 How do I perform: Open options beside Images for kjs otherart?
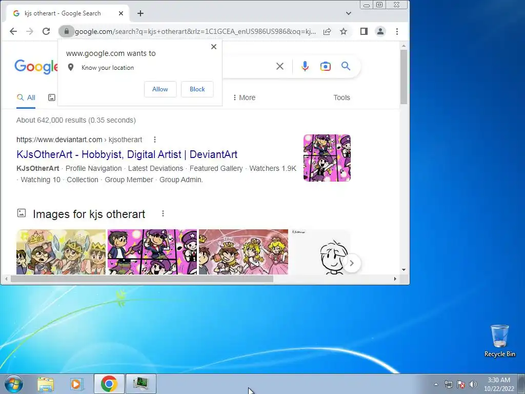click(x=163, y=213)
